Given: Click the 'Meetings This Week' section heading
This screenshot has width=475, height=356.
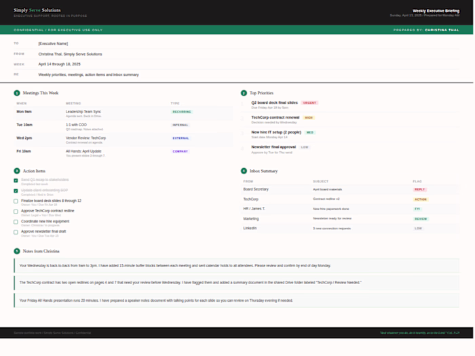Looking at the screenshot, I should coord(41,93).
